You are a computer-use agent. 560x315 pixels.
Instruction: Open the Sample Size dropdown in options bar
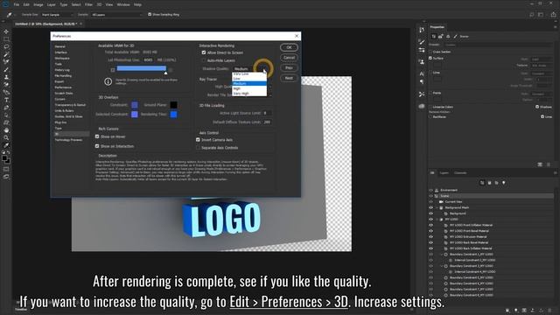(57, 15)
